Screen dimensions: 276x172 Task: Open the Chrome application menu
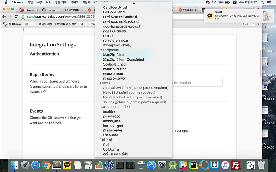[x=17, y=2]
